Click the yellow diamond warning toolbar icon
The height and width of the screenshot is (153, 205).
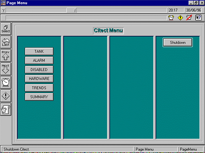(180, 18)
